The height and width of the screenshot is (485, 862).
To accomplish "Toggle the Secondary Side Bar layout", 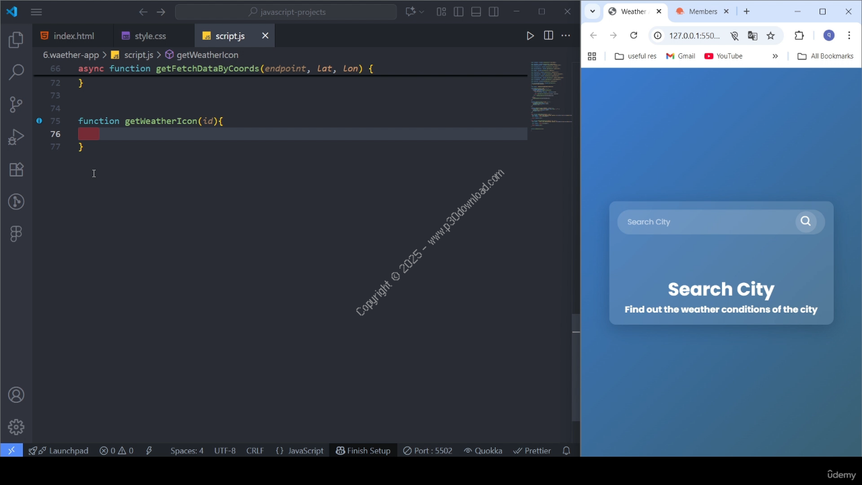I will click(494, 11).
